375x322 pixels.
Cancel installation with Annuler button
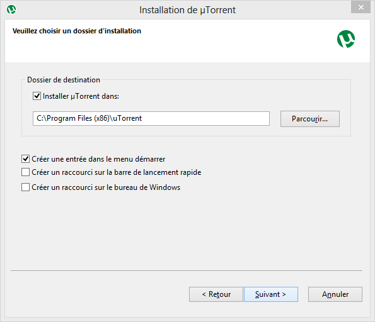[335, 294]
